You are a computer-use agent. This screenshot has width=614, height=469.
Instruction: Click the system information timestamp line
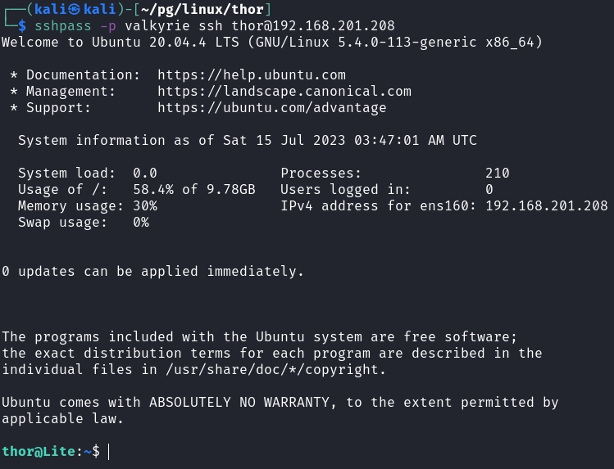pos(248,141)
